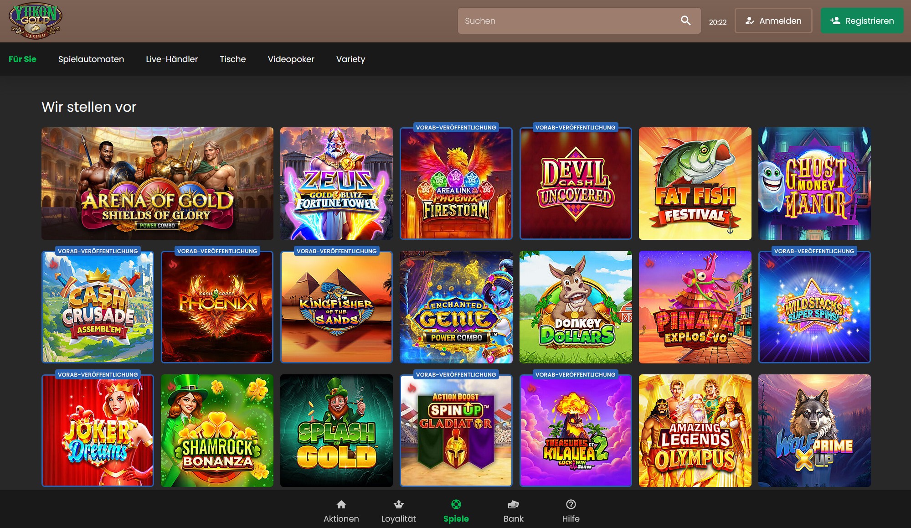
Task: Click the Anmelden button
Action: pos(773,21)
